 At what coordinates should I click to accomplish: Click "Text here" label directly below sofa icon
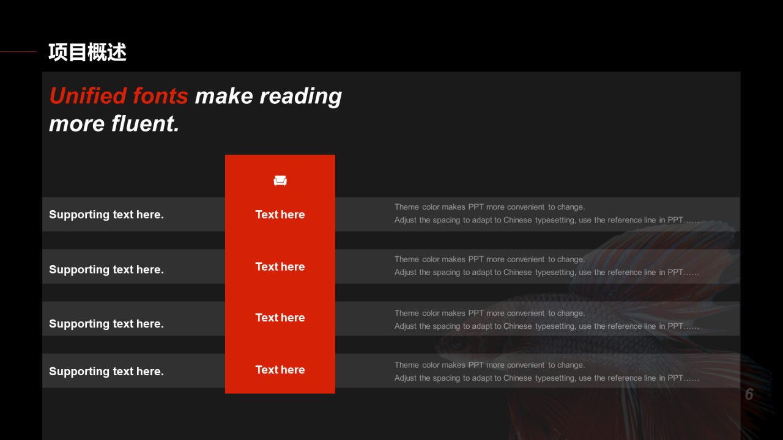[280, 215]
